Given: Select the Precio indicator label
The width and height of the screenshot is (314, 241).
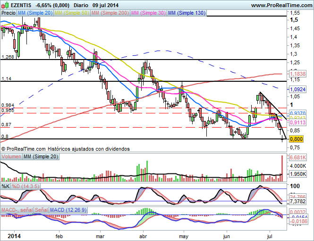Looking at the screenshot, I should click(8, 13).
